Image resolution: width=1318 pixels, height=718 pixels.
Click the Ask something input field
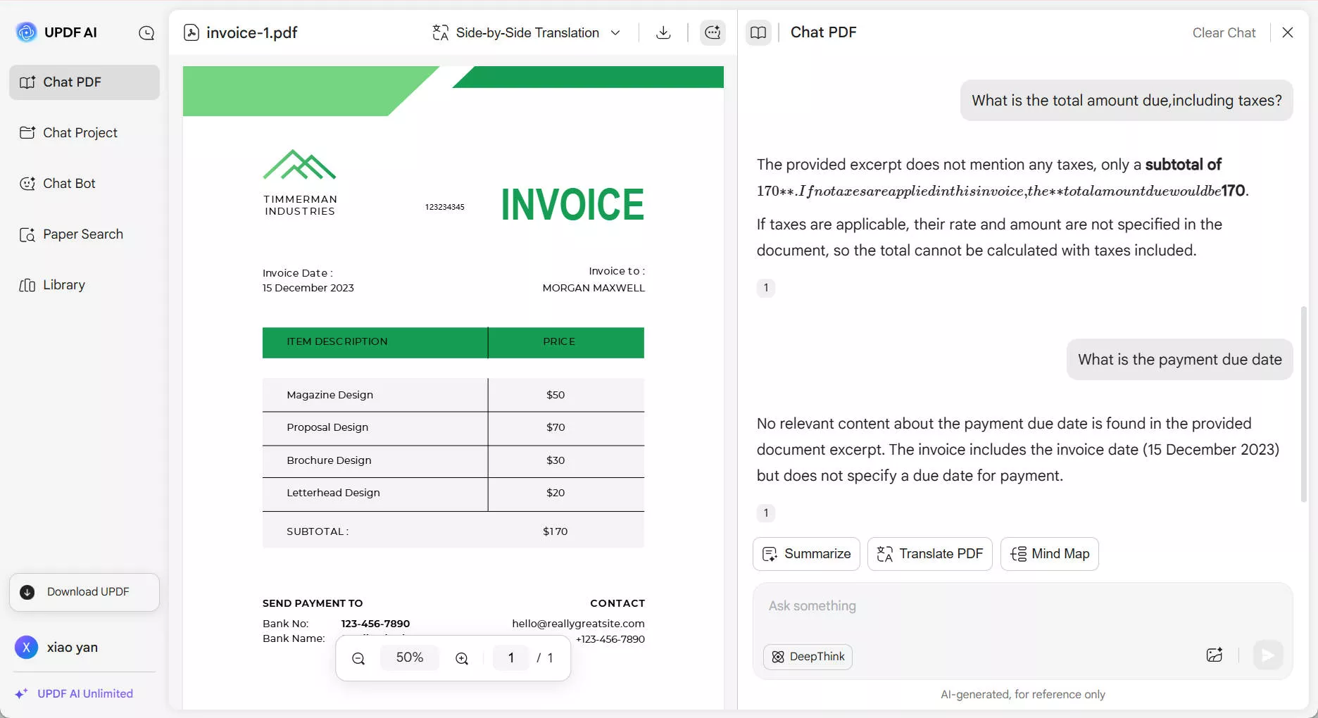[986, 605]
